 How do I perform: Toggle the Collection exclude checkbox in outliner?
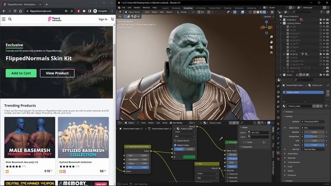coord(321,20)
